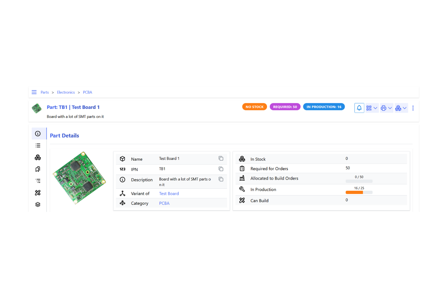
Task: Copy the IPN value TB1
Action: [x=221, y=169]
